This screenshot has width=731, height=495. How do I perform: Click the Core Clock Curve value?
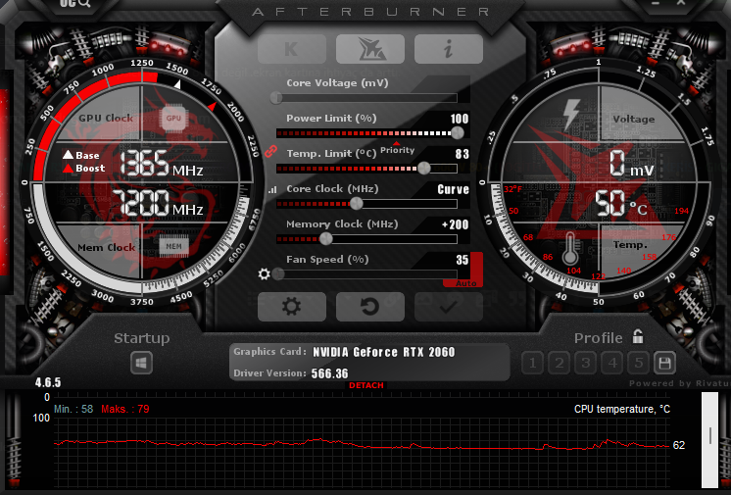click(453, 189)
